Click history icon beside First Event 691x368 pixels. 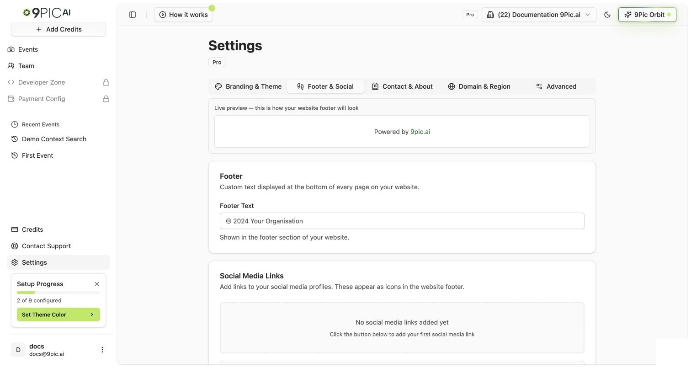pos(15,155)
